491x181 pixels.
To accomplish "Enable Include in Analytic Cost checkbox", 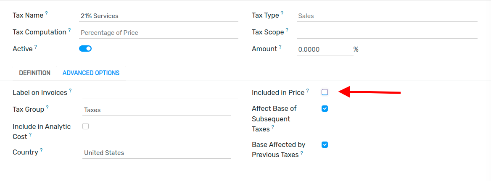I will pos(85,126).
